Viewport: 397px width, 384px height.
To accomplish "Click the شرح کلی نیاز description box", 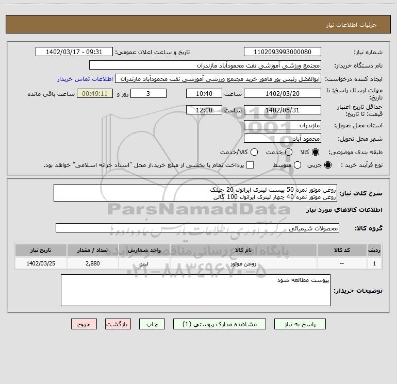I will (x=195, y=193).
